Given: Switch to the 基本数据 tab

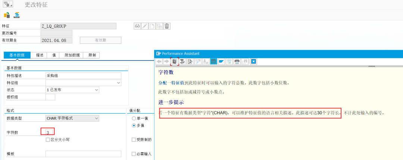Looking at the screenshot, I should coord(17,55).
